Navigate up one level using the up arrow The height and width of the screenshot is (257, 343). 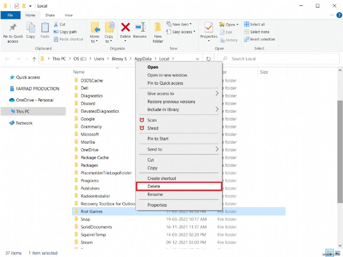pyautogui.click(x=34, y=59)
